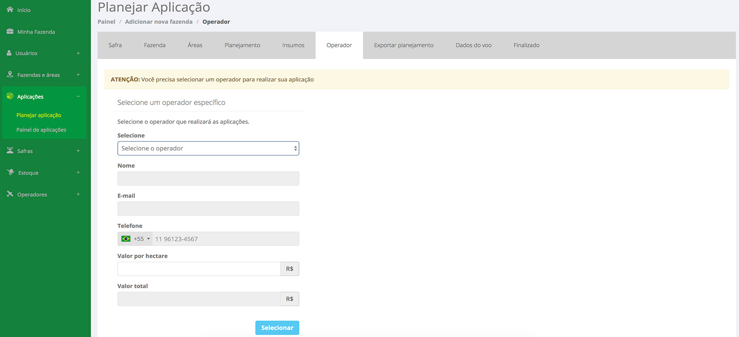Expand the Estoque submenu plus sign
The image size is (739, 337).
pyautogui.click(x=78, y=172)
